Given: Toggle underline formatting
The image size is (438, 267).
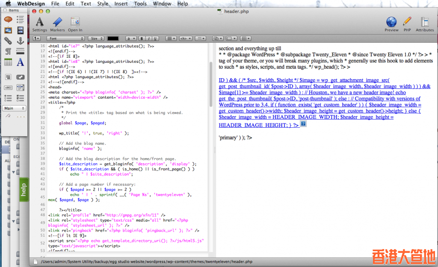Looking at the screenshot, I should [155, 38].
